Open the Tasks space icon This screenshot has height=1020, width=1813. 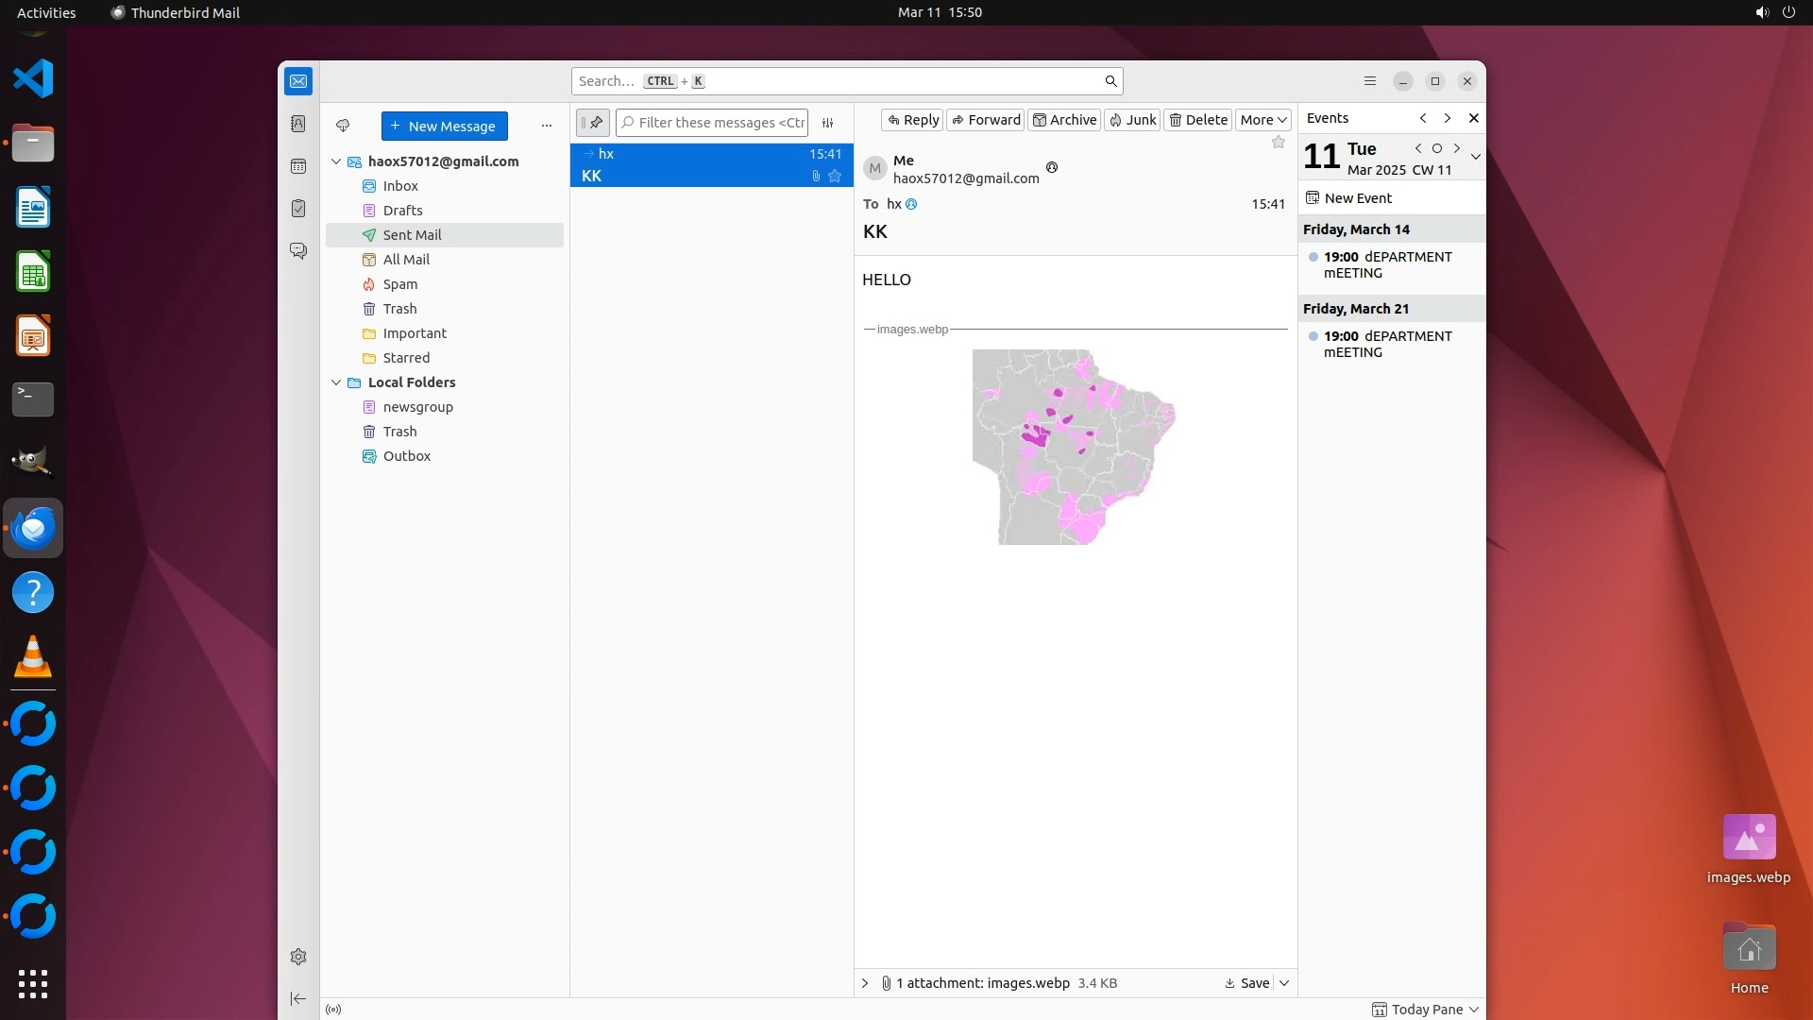click(x=298, y=209)
